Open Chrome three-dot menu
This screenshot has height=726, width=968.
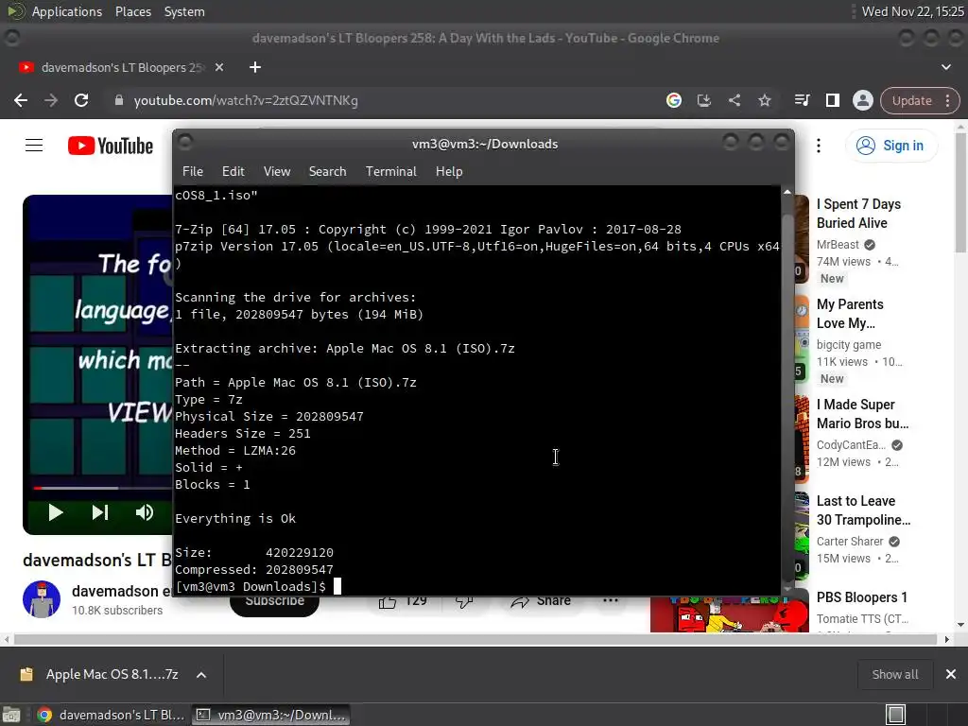[947, 100]
